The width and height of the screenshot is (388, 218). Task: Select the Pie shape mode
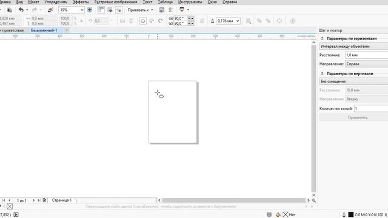[152, 21]
